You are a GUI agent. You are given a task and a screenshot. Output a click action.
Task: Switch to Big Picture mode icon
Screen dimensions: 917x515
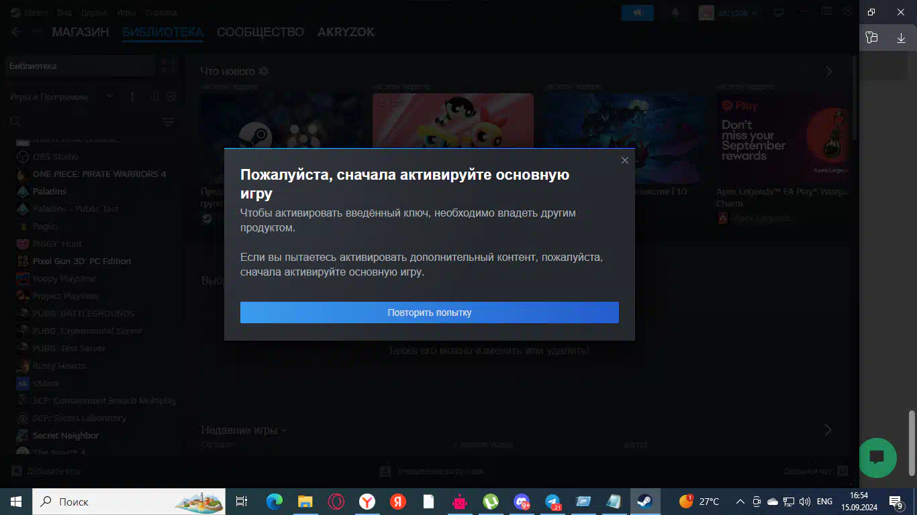coord(779,13)
